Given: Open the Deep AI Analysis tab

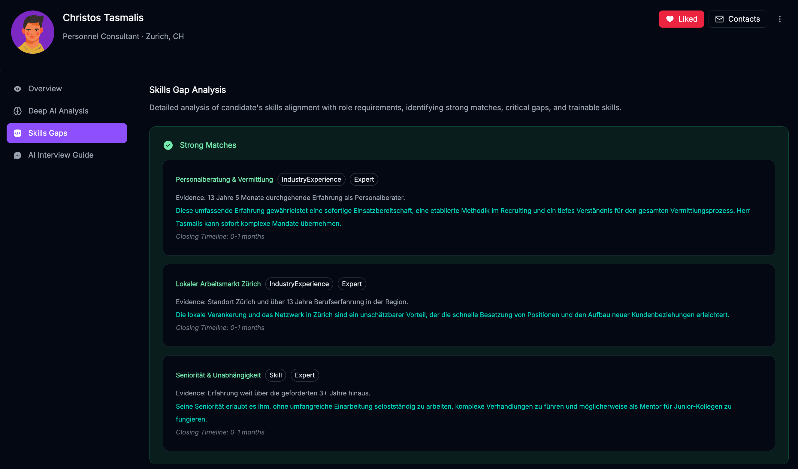Looking at the screenshot, I should [58, 111].
